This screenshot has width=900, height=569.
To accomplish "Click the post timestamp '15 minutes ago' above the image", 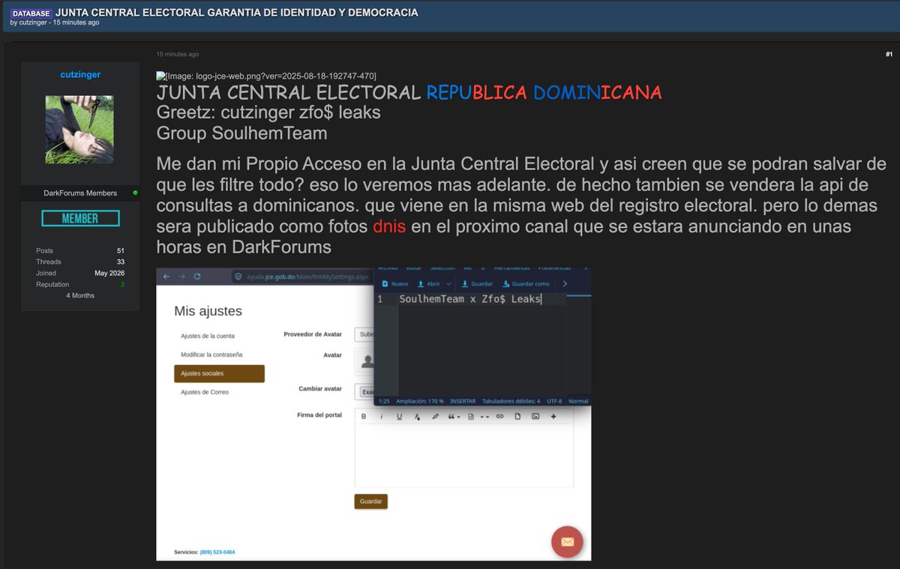I will point(178,55).
